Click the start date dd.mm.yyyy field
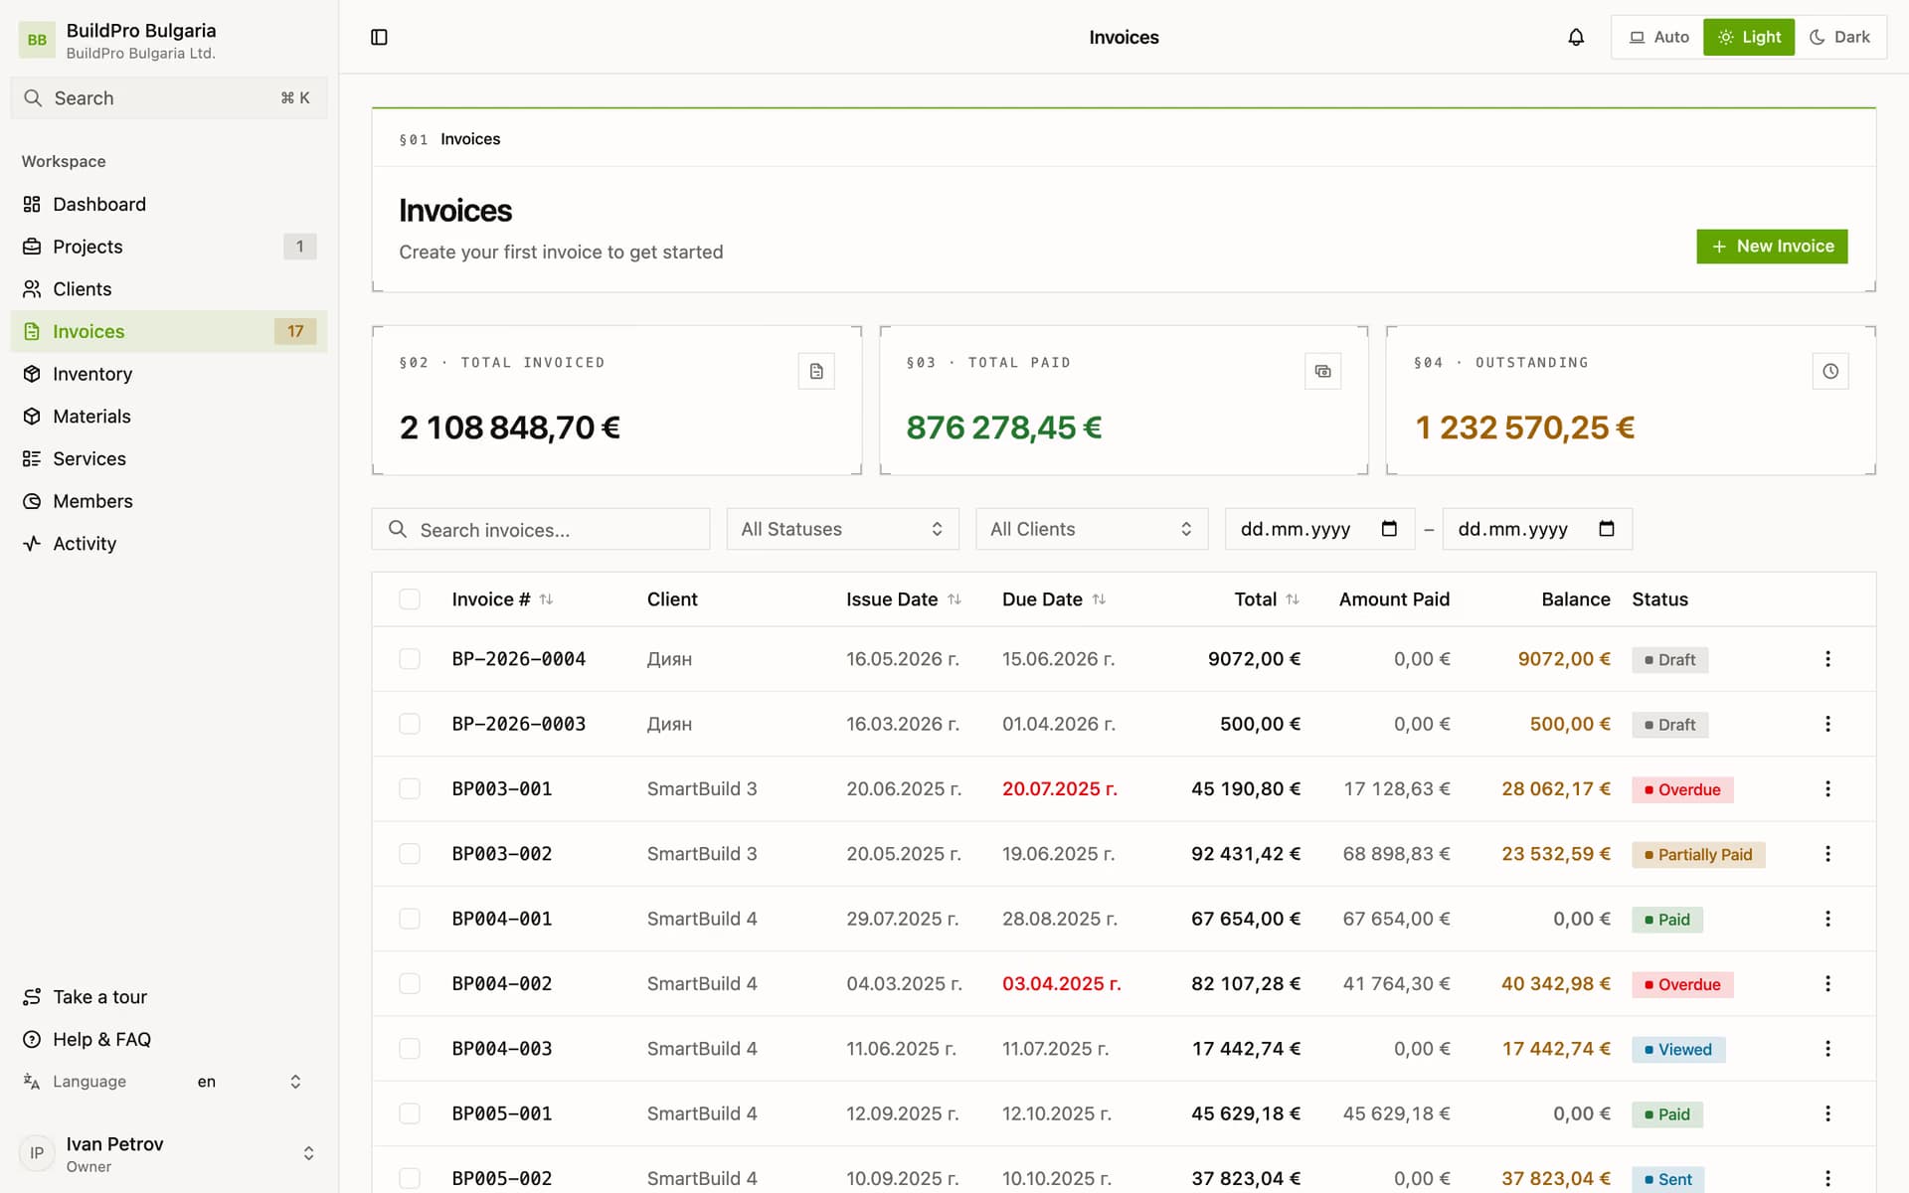This screenshot has width=1909, height=1193. click(x=1319, y=529)
